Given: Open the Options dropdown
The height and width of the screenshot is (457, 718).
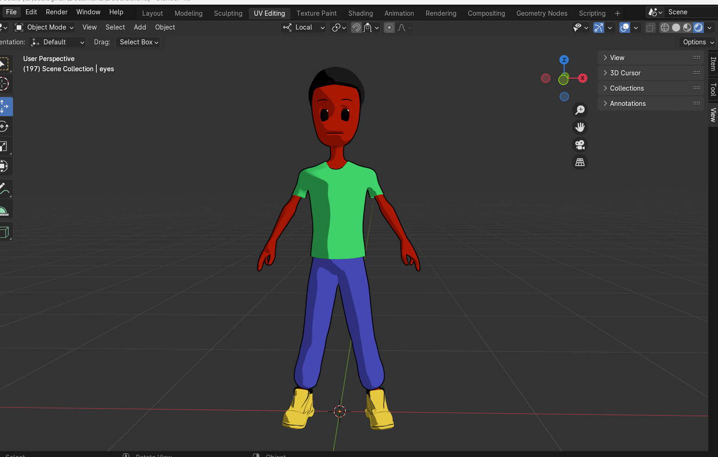Looking at the screenshot, I should (699, 42).
